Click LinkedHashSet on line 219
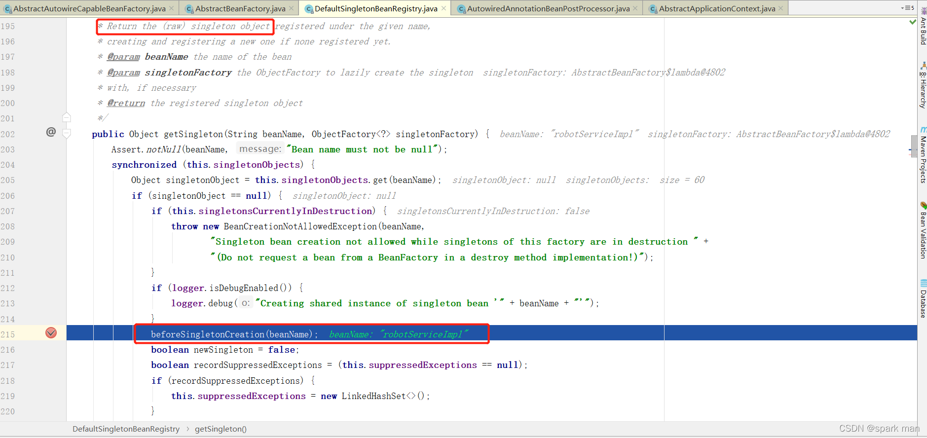This screenshot has width=927, height=438. [x=373, y=396]
